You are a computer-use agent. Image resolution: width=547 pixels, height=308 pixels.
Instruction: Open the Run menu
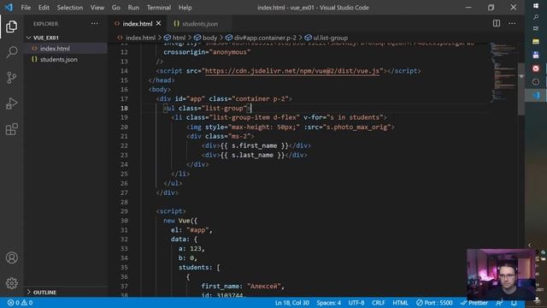(x=133, y=8)
